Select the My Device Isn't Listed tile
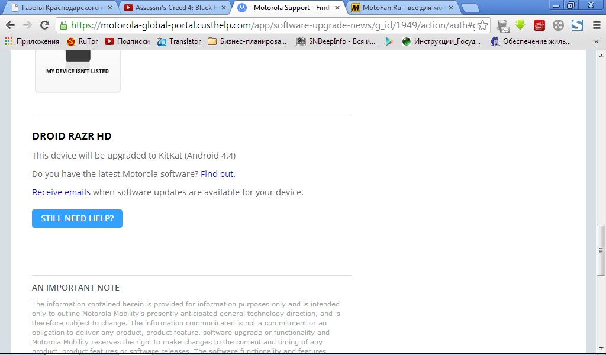606x355 pixels. click(x=78, y=72)
